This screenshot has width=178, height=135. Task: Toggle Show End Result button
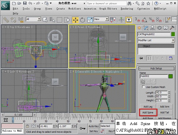click(x=149, y=58)
